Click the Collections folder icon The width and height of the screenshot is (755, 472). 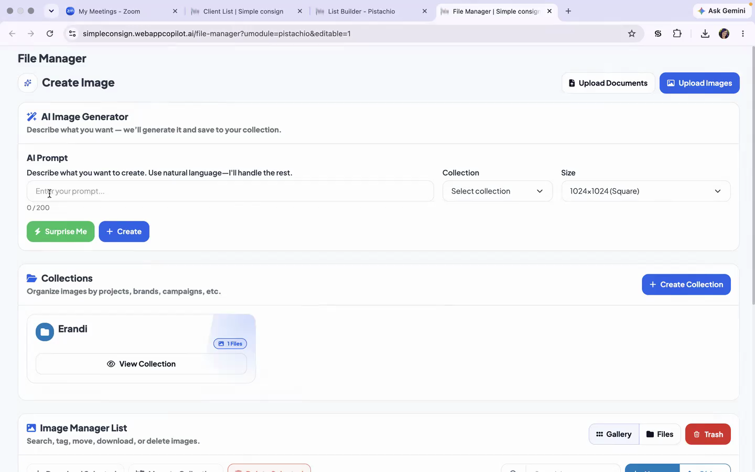click(x=31, y=278)
